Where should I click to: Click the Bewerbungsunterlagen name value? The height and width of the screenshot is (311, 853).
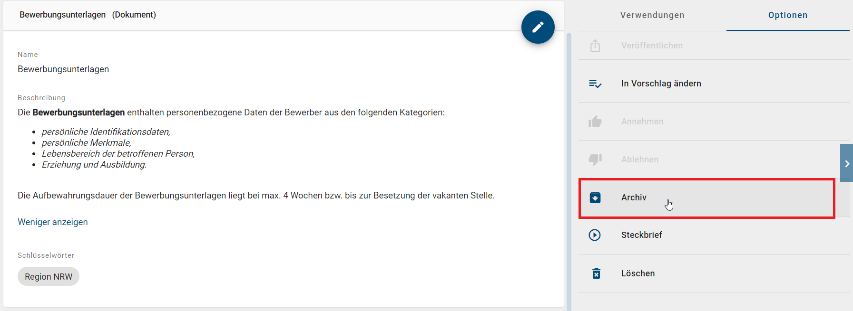(63, 69)
